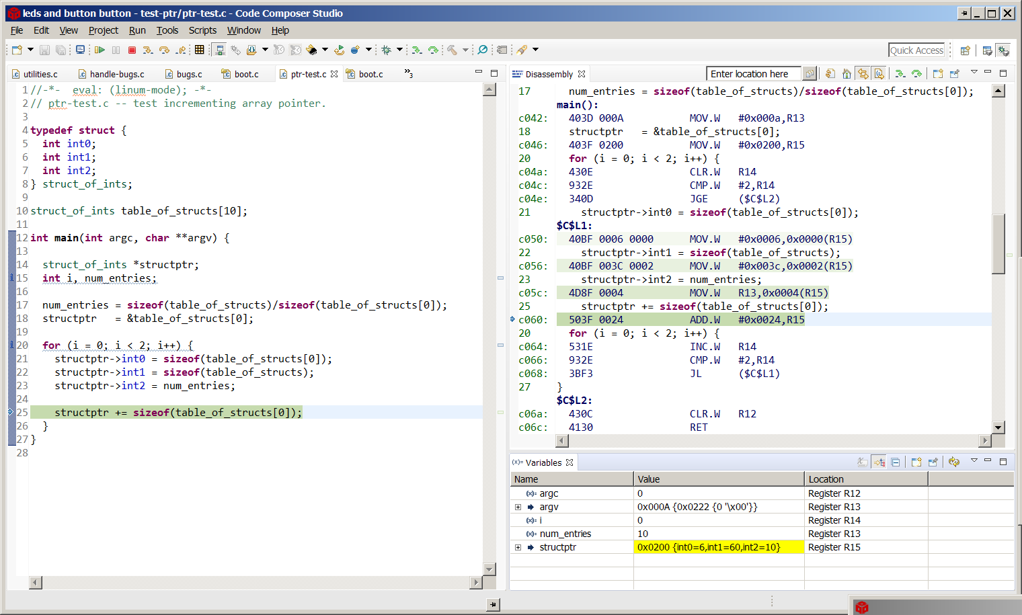
Task: Toggle Show Source in Disassembly toolbar
Action: pos(879,74)
